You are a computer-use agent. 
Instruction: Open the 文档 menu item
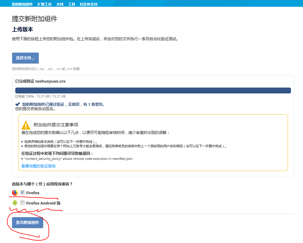(x=60, y=4)
